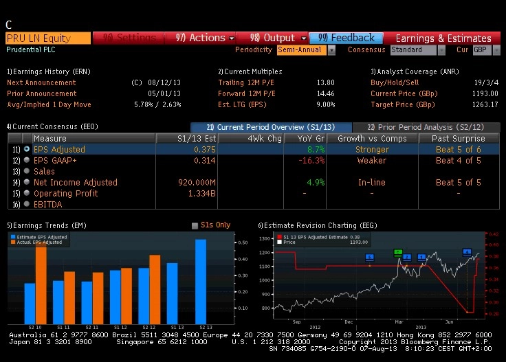The image size is (506, 362).
Task: Open 3) Analyst Coverage (ANR) link
Action: point(415,71)
